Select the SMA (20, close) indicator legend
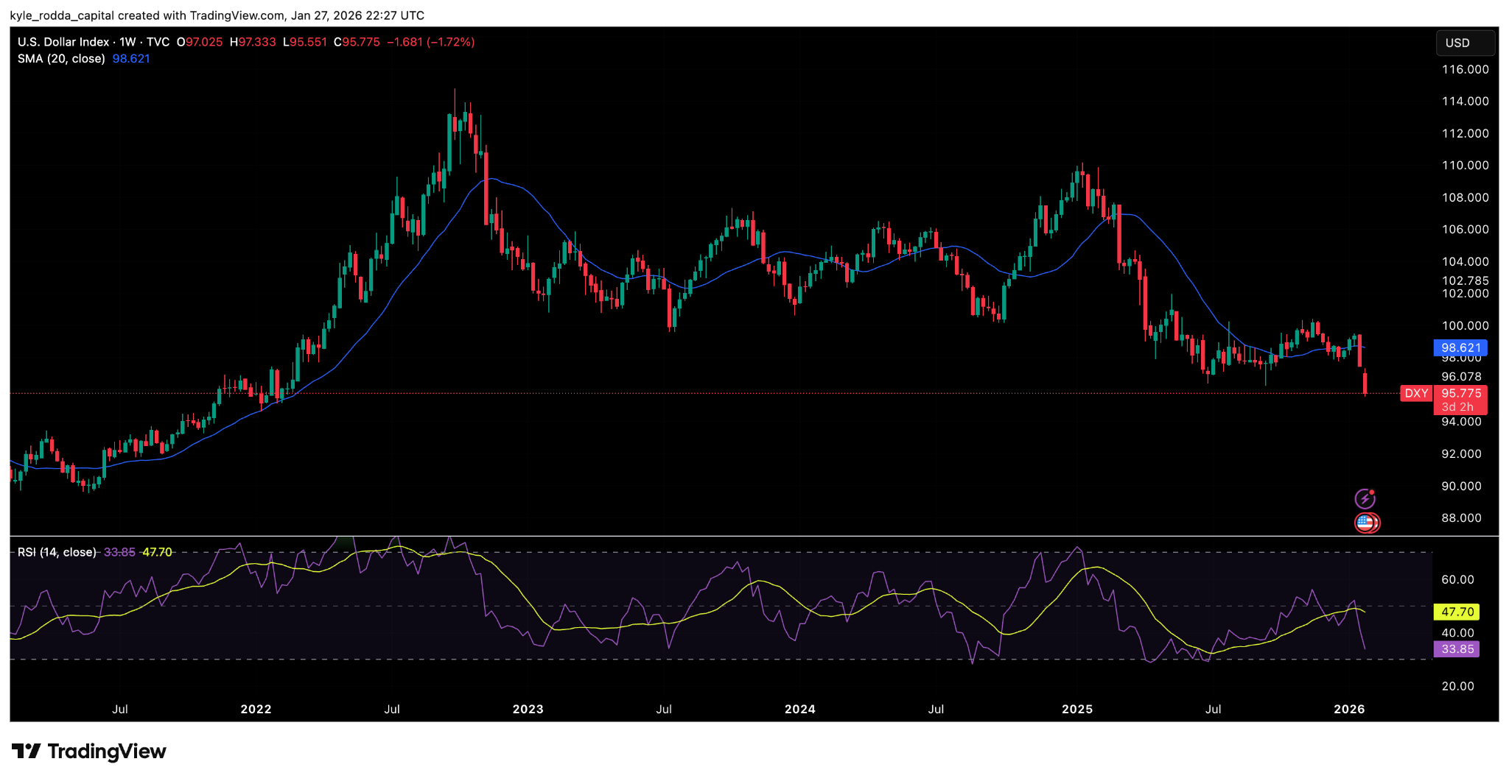The width and height of the screenshot is (1509, 781). 61,59
